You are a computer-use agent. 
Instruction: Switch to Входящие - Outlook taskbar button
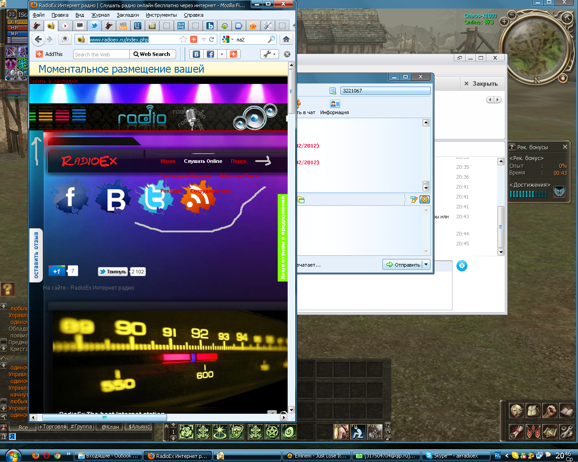coord(108,456)
